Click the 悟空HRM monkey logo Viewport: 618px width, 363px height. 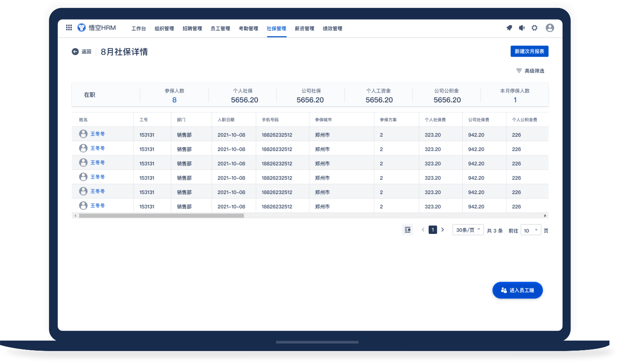click(x=82, y=27)
